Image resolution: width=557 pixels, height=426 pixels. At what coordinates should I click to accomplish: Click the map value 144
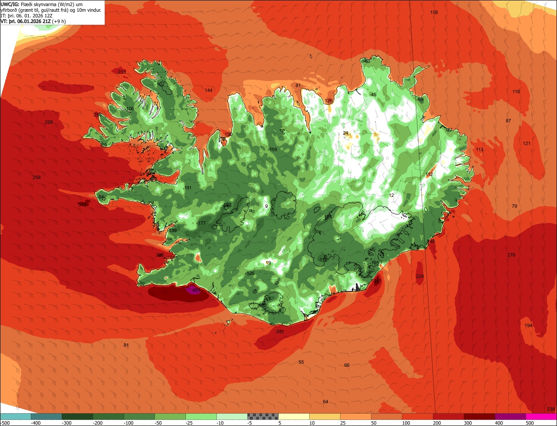tap(209, 90)
